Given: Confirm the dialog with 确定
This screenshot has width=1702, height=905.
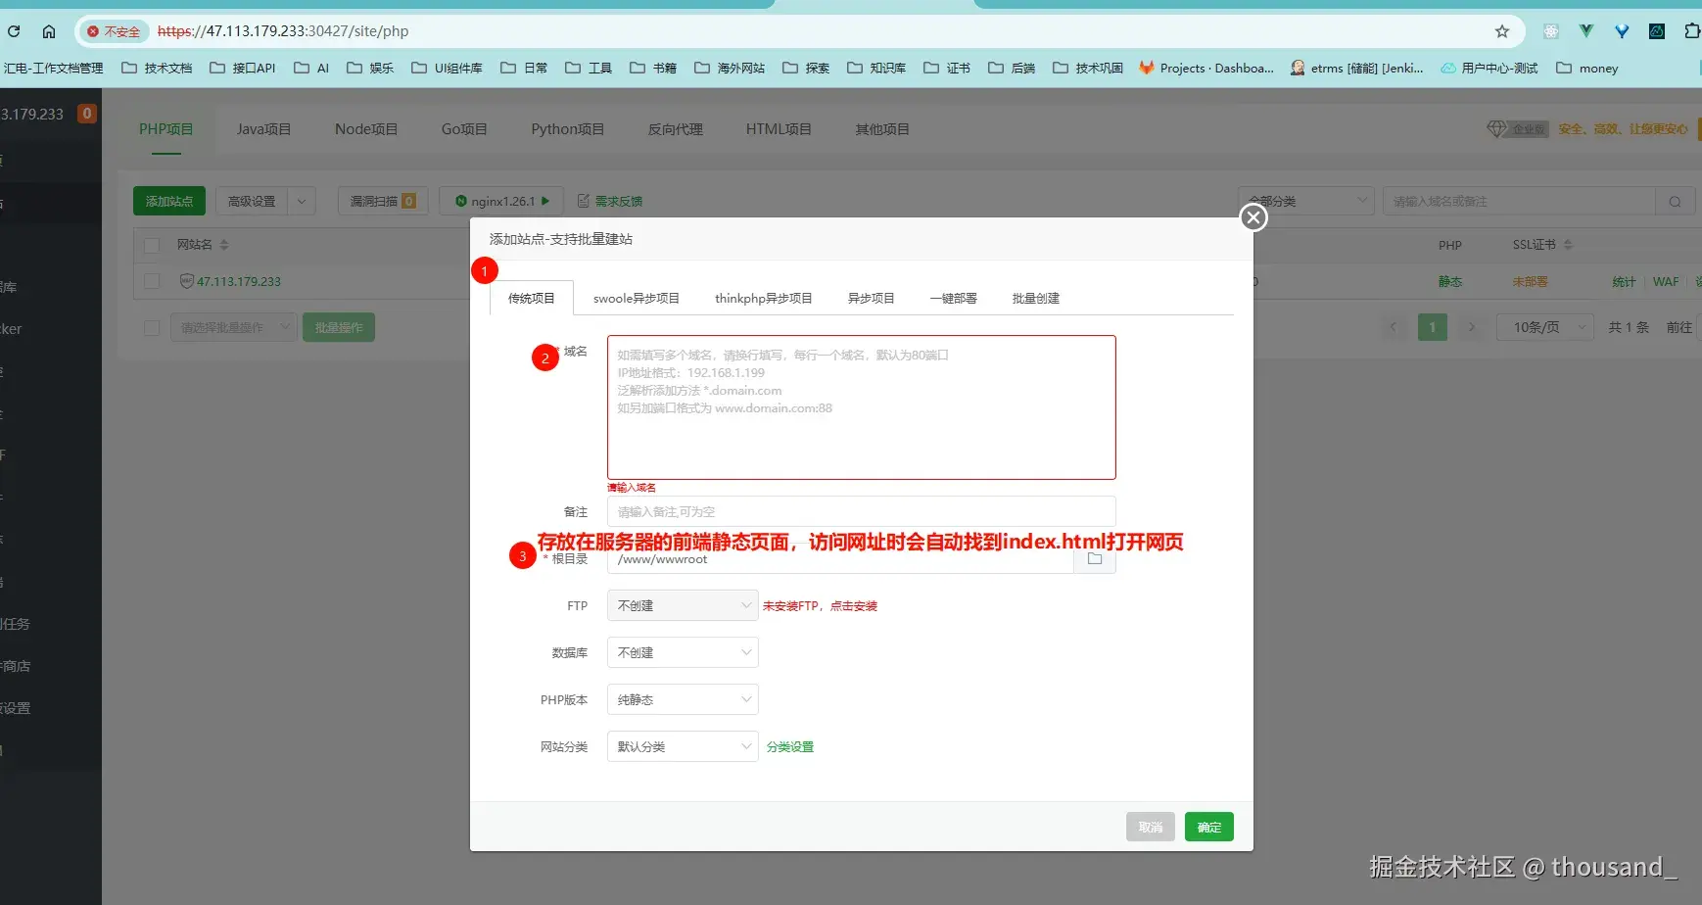Looking at the screenshot, I should (1209, 828).
